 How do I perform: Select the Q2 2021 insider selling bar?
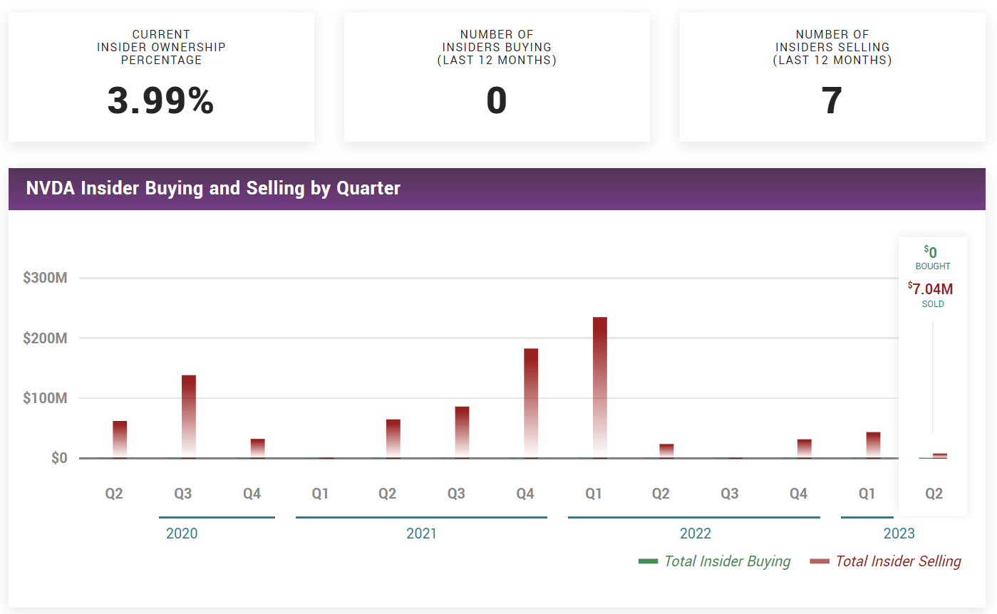click(393, 439)
